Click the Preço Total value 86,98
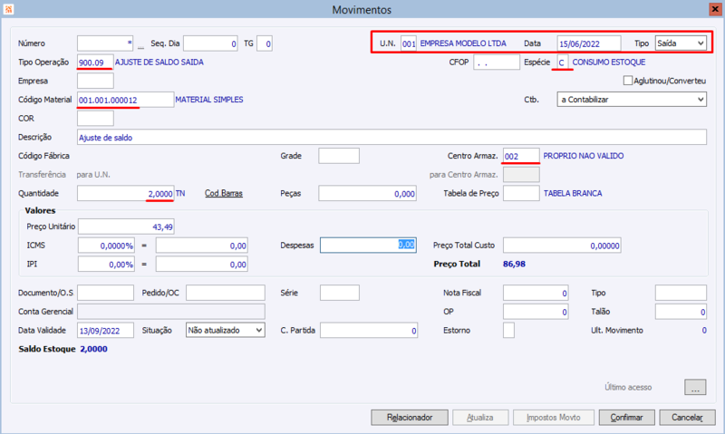This screenshot has height=434, width=725. point(514,264)
